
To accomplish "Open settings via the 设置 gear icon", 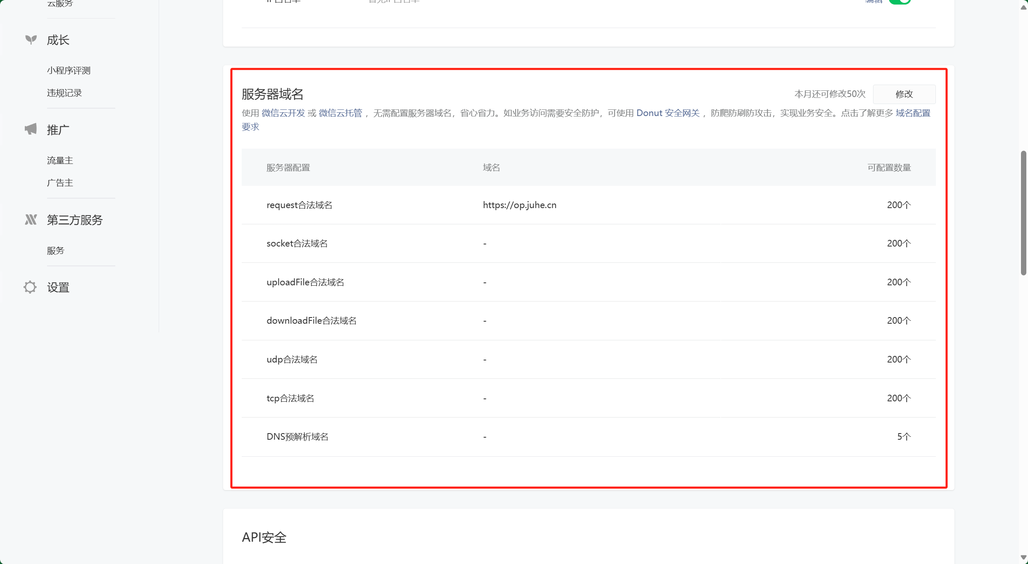I will pos(30,287).
